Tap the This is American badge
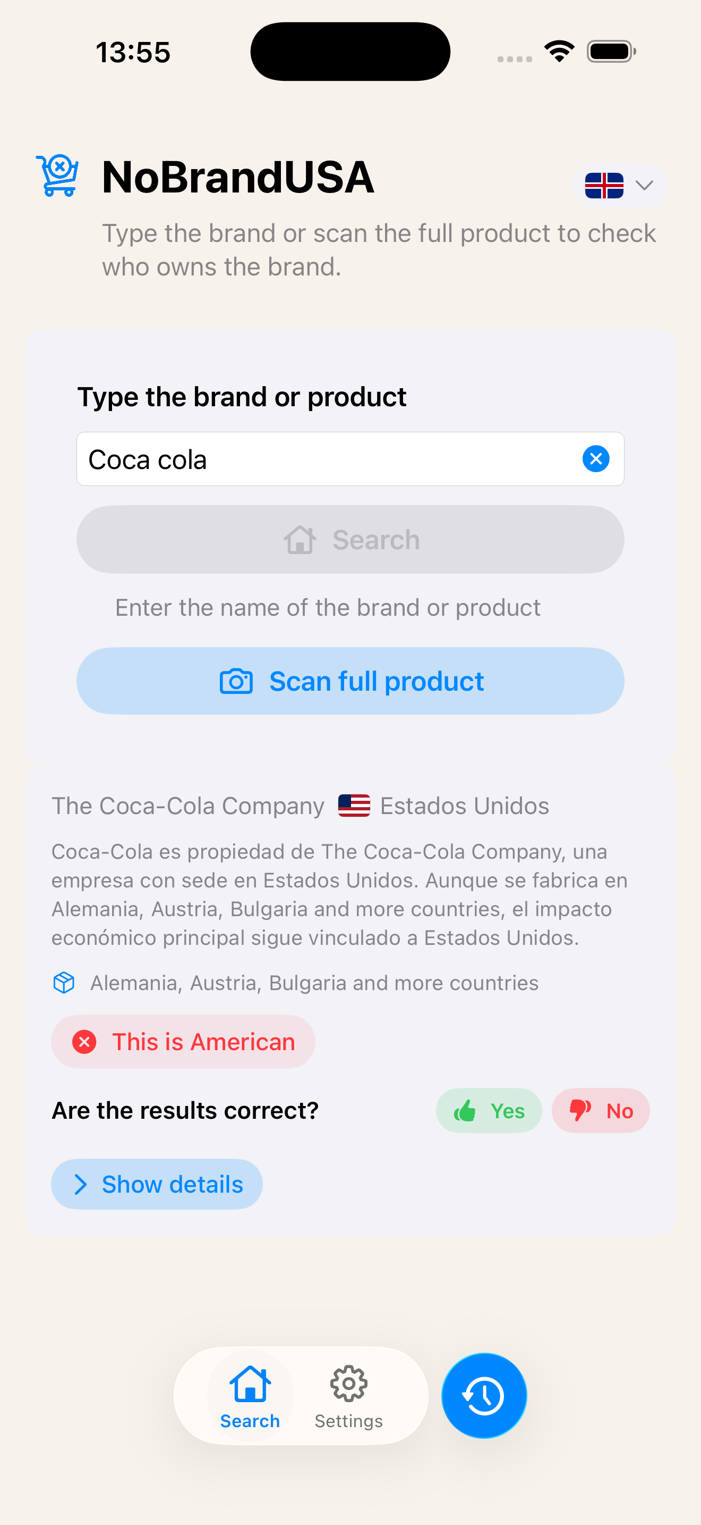This screenshot has height=1525, width=701. coord(183,1042)
